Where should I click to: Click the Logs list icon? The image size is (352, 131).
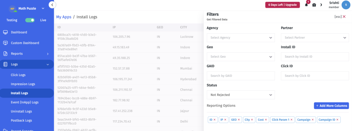(x=5, y=64)
